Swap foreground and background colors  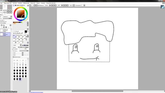(28, 31)
